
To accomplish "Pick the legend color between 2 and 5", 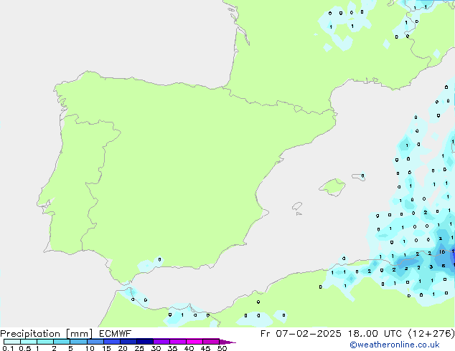I will click(62, 342).
